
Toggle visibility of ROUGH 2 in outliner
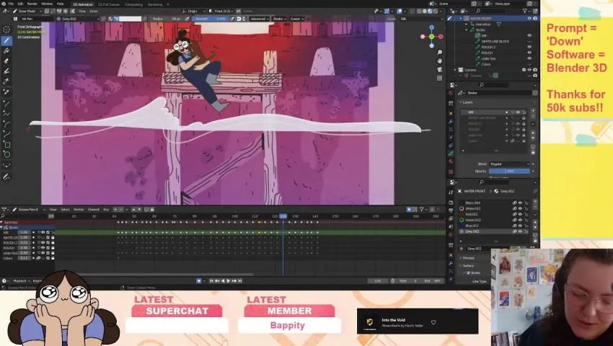tap(529, 47)
